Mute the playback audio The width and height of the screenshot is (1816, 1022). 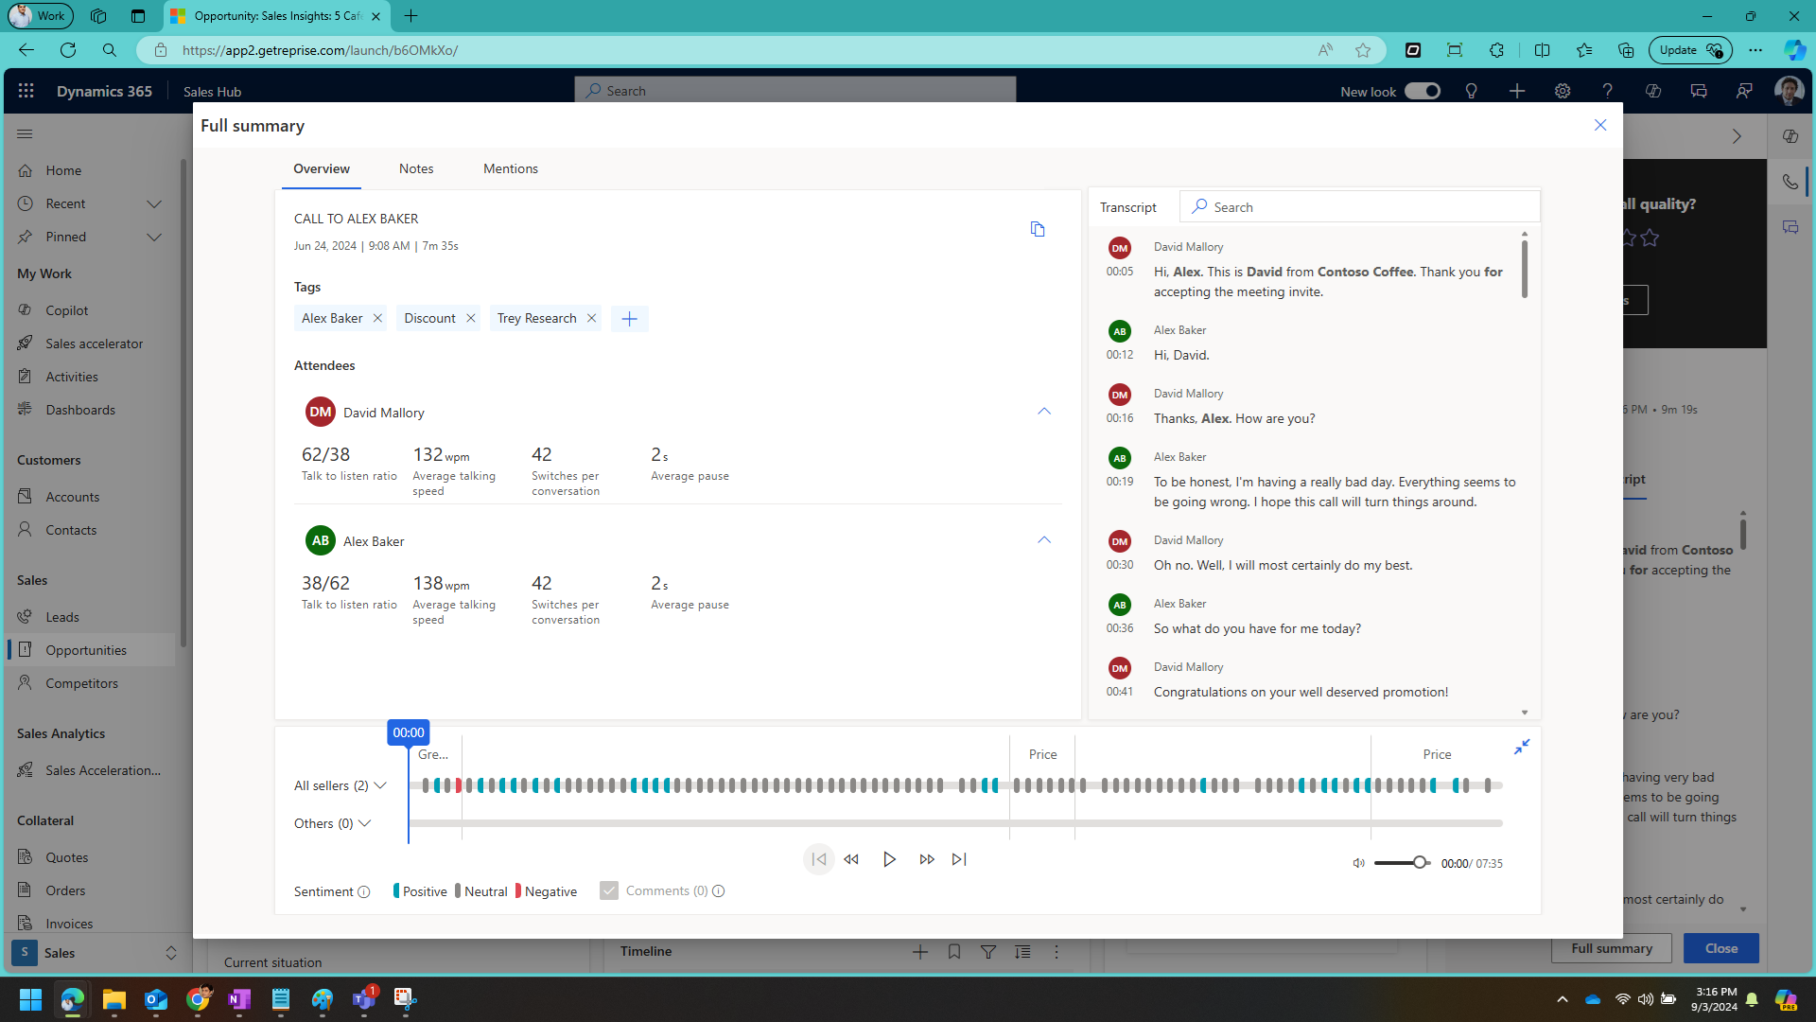1358,863
